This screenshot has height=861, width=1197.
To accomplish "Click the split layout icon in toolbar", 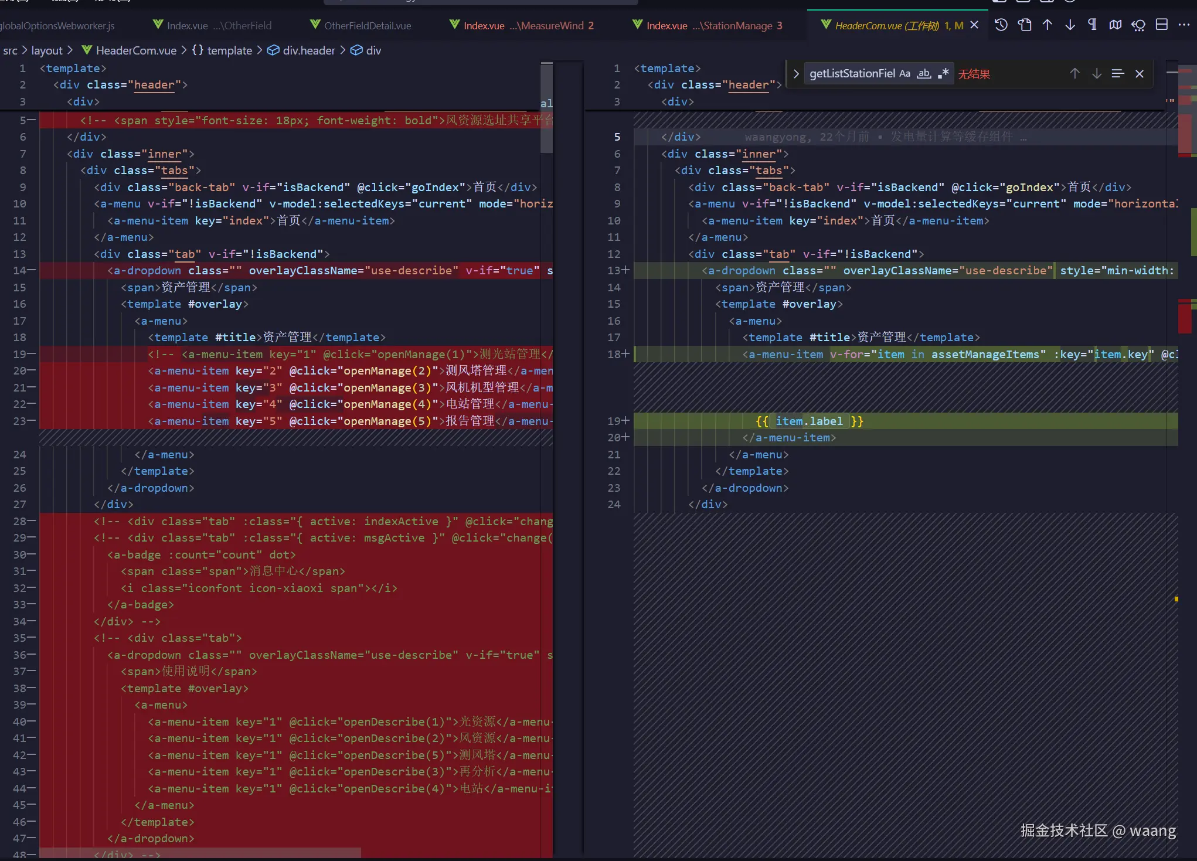I will pos(1161,25).
